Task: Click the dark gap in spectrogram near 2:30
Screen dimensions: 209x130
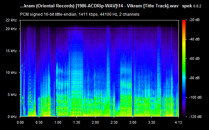Action: click(x=118, y=93)
